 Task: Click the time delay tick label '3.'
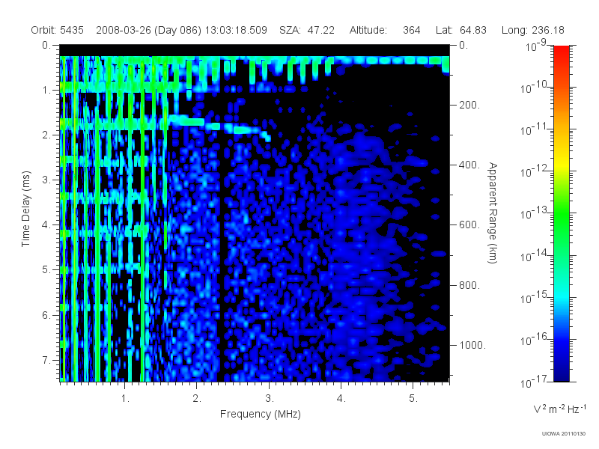46,180
